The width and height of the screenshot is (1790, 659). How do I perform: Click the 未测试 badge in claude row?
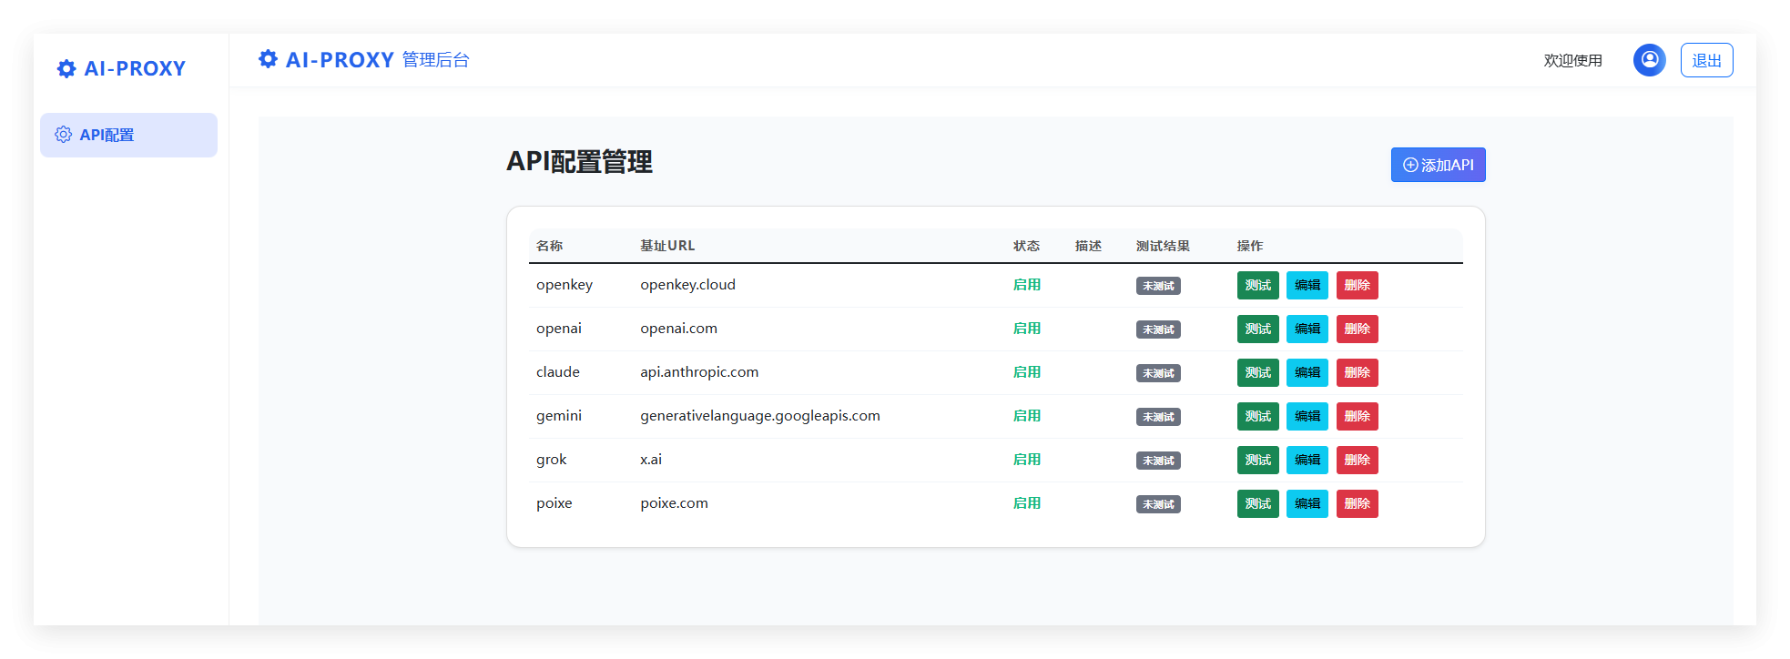1158,373
